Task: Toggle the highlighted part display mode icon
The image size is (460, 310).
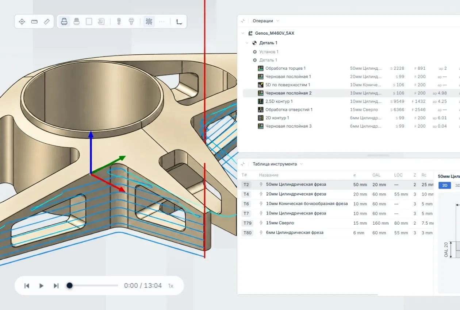Action: 64,22
